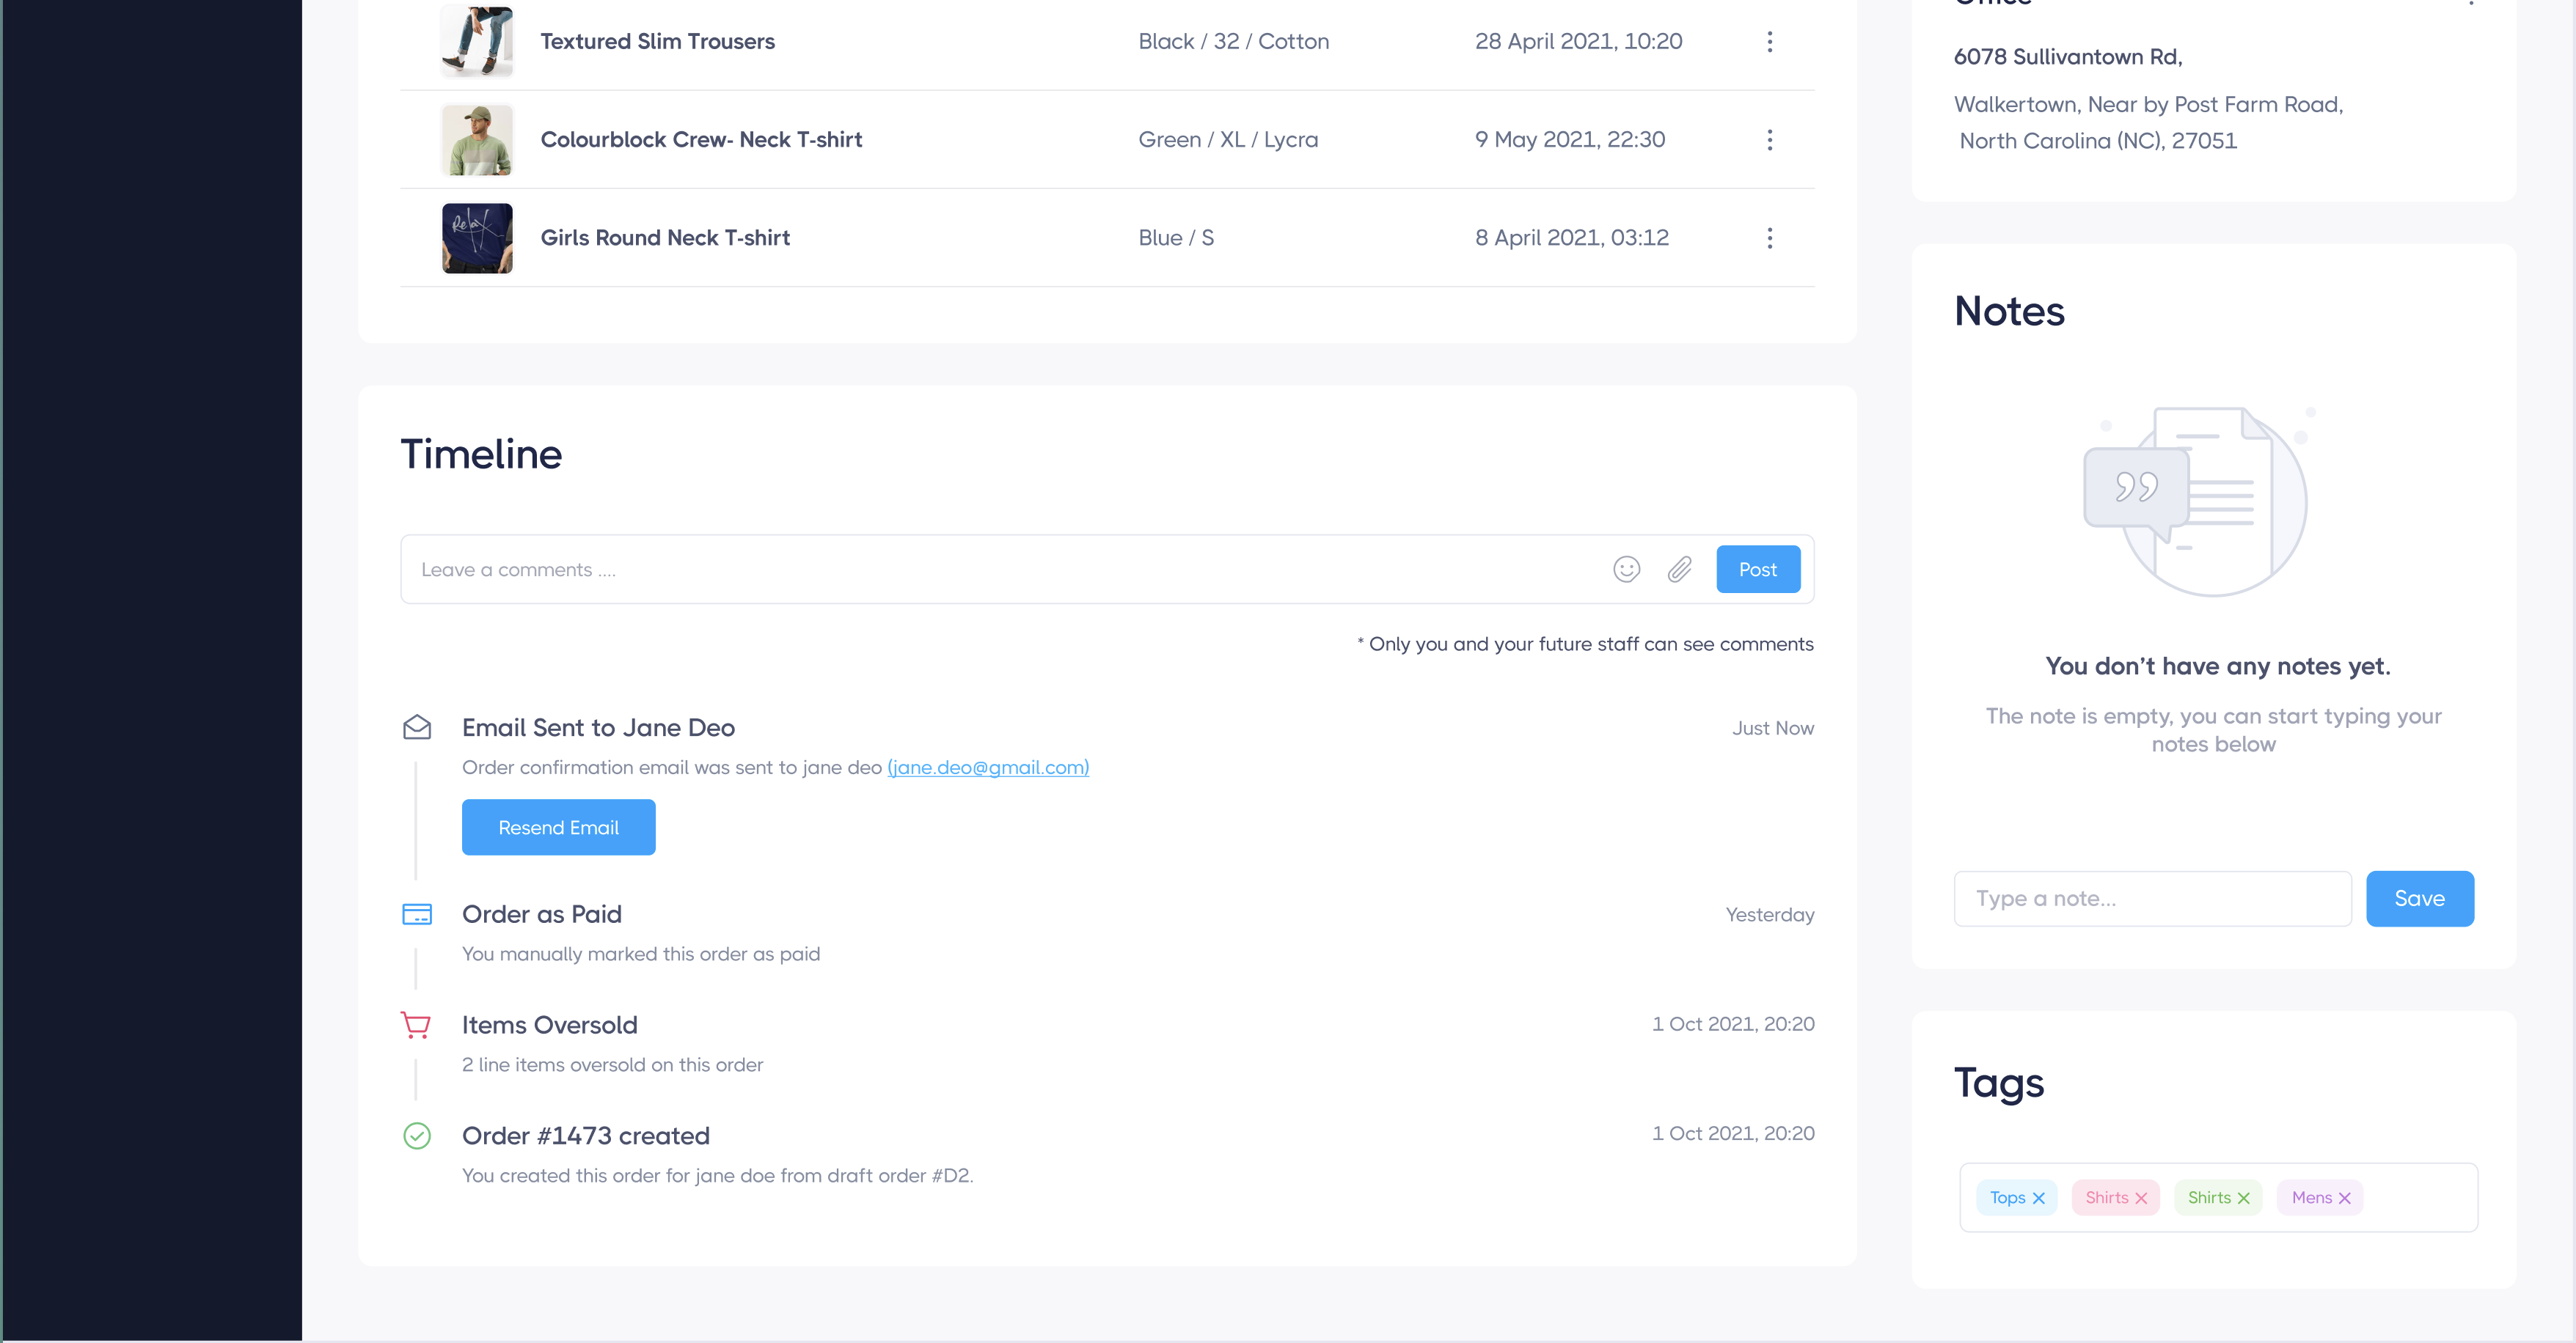The width and height of the screenshot is (2576, 1343).
Task: Open the emoji picker in the comment box
Action: tap(1626, 569)
